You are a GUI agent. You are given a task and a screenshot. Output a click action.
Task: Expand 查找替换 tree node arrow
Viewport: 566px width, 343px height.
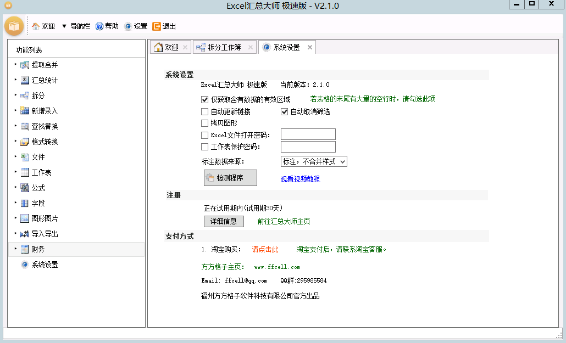click(15, 126)
